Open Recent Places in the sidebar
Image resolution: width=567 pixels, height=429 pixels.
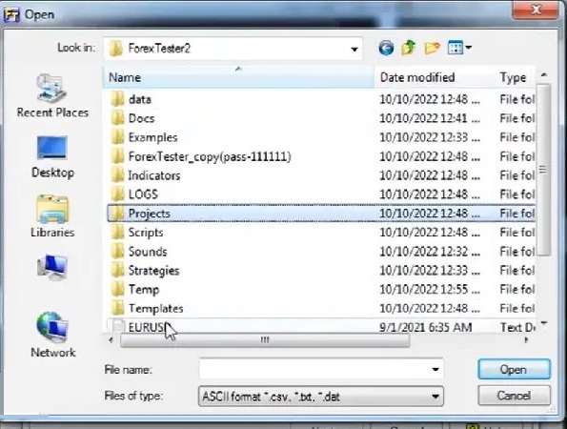click(x=52, y=95)
